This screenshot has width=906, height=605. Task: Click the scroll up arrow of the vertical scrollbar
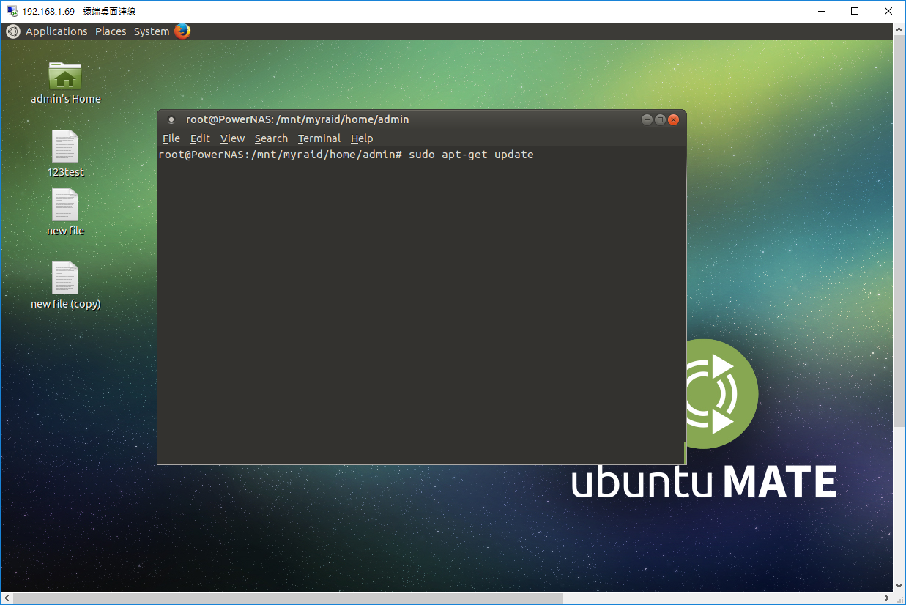pyautogui.click(x=899, y=29)
